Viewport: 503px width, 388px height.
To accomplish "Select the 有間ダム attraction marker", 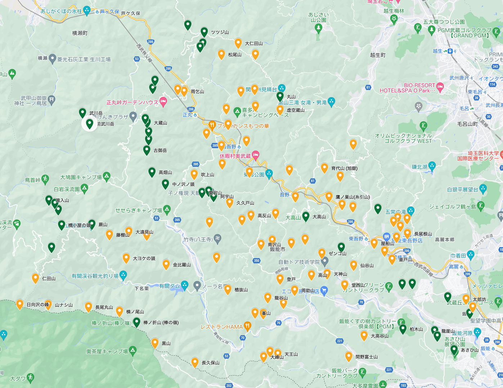I will 185,286.
